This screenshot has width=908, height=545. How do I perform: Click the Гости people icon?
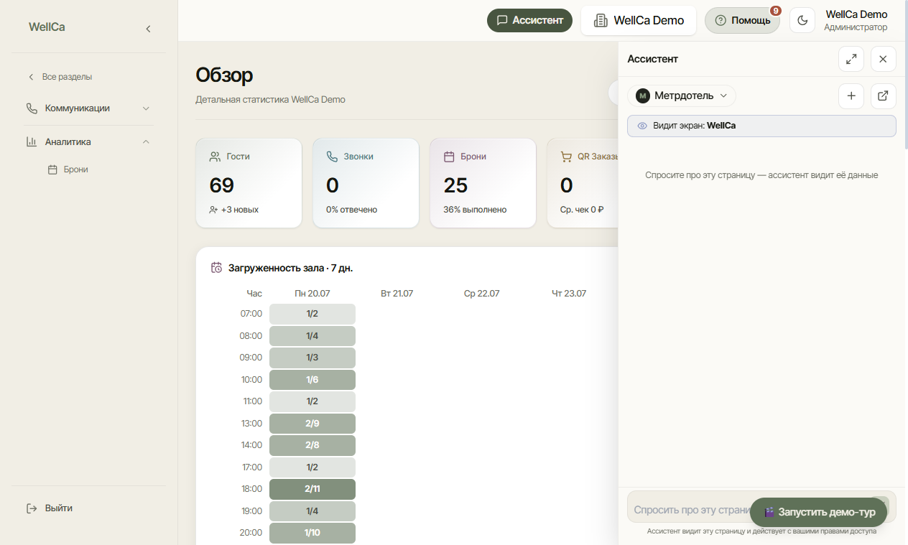click(215, 156)
